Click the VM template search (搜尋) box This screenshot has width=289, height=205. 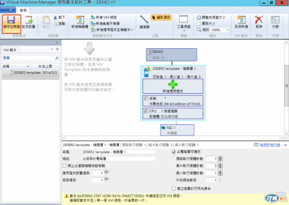pos(28,58)
